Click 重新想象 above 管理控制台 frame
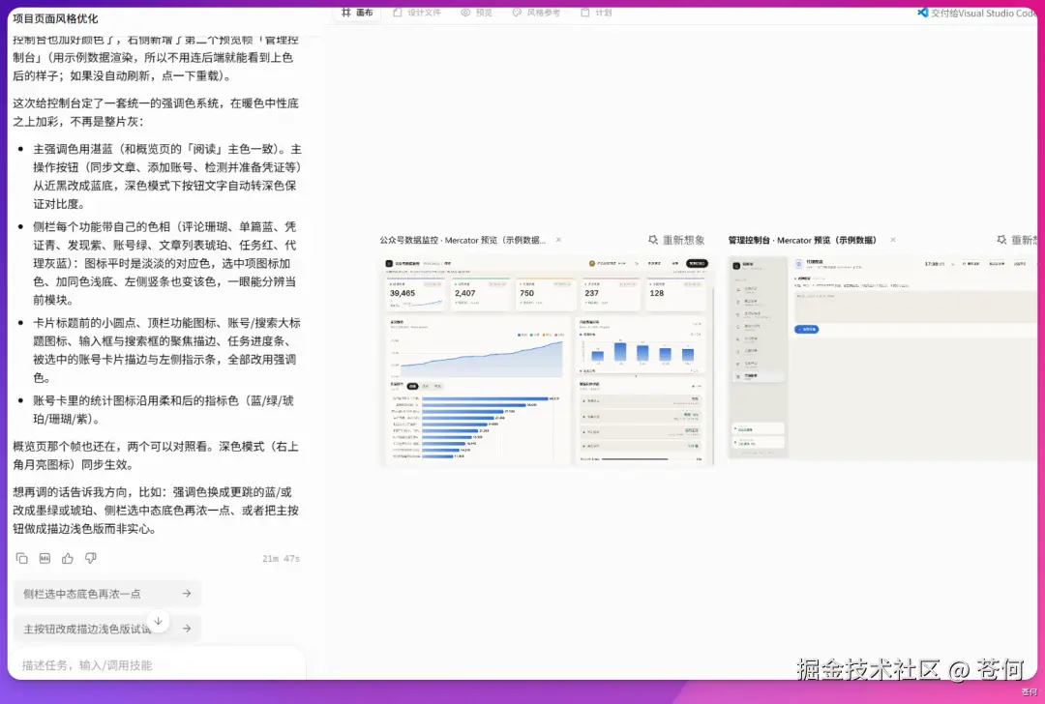Screen dimensions: 1045x704 click(x=1018, y=240)
